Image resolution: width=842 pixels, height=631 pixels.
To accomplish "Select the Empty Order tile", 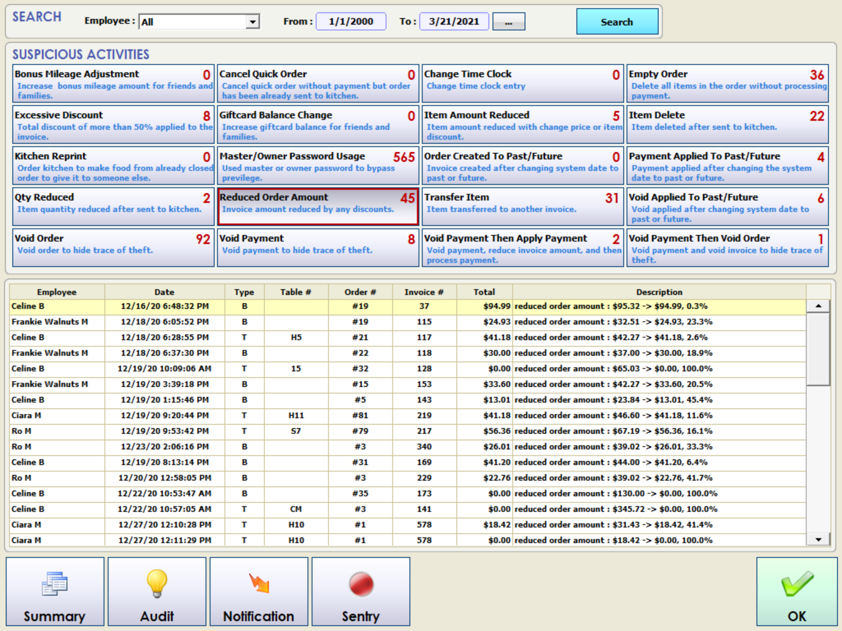I will (727, 84).
